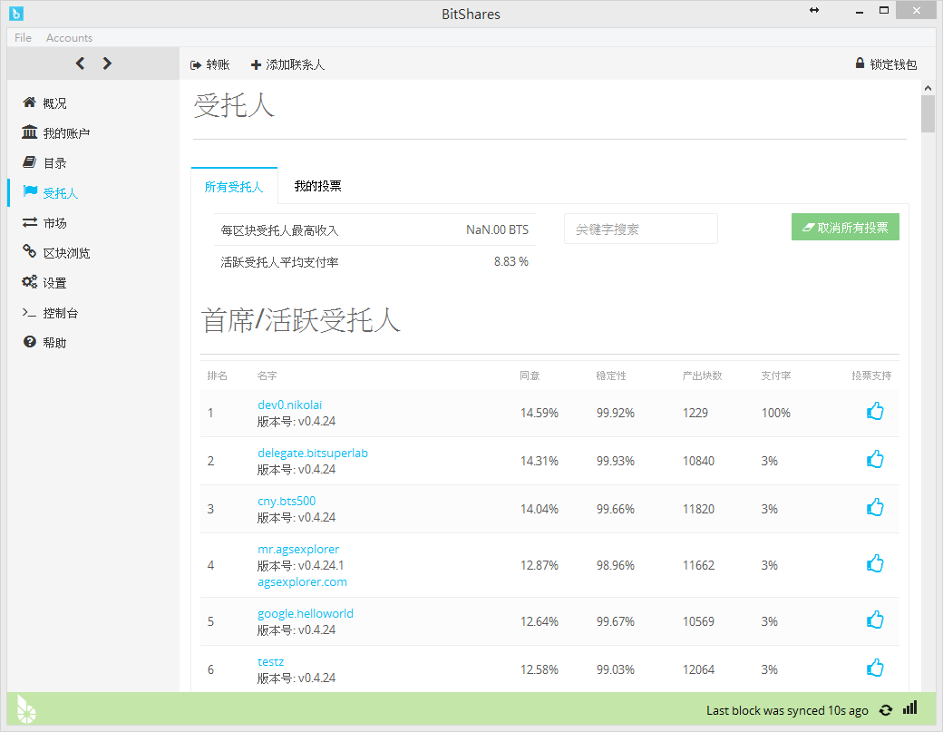
Task: Click the 98.96% reliability value
Action: pyautogui.click(x=616, y=565)
